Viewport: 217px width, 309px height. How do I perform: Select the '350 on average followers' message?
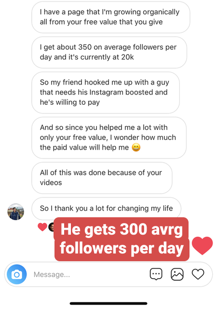tap(109, 52)
